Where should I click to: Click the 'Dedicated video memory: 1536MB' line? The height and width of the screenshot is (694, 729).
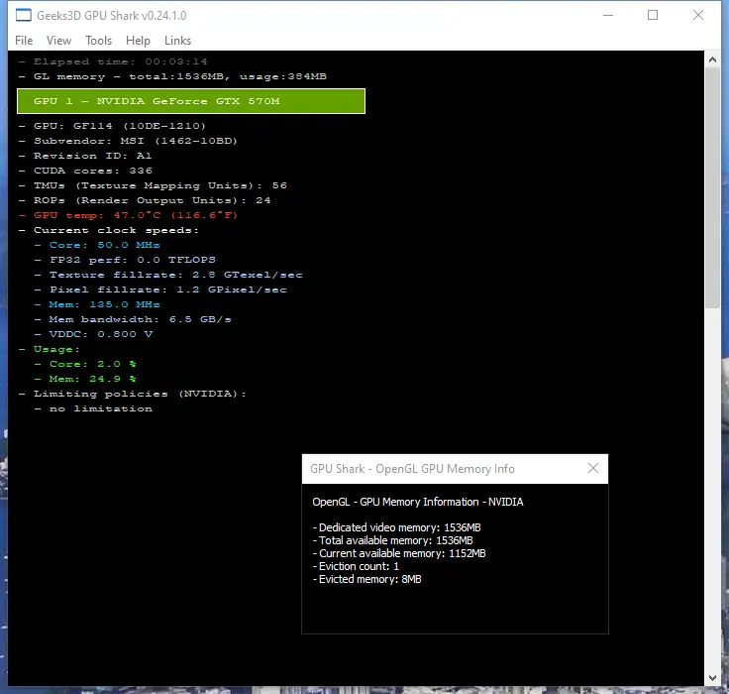point(396,527)
